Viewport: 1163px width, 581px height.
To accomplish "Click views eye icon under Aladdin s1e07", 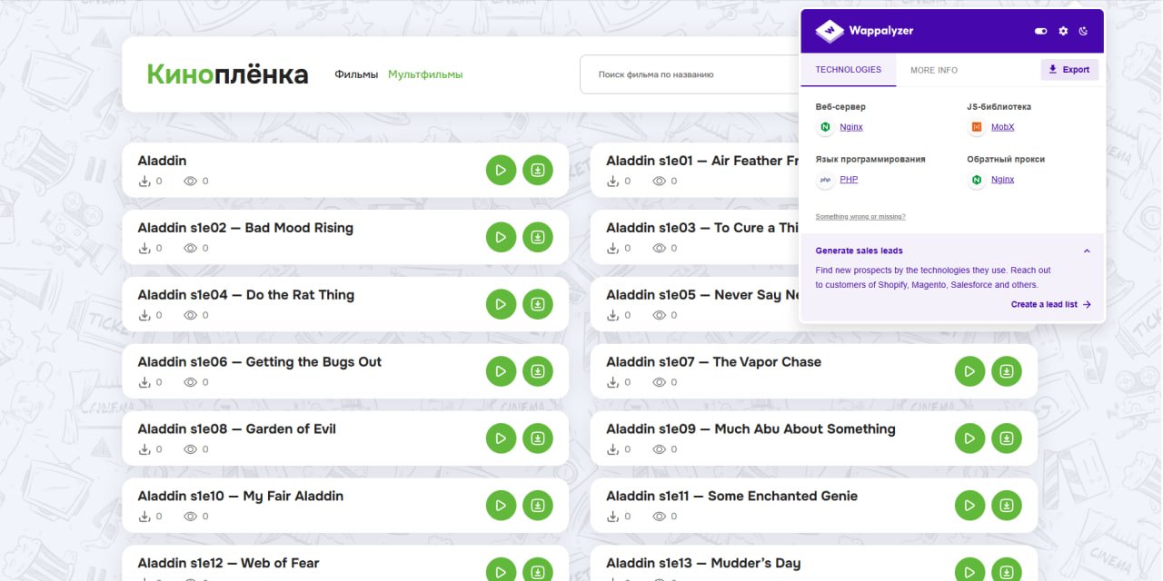I will (660, 383).
